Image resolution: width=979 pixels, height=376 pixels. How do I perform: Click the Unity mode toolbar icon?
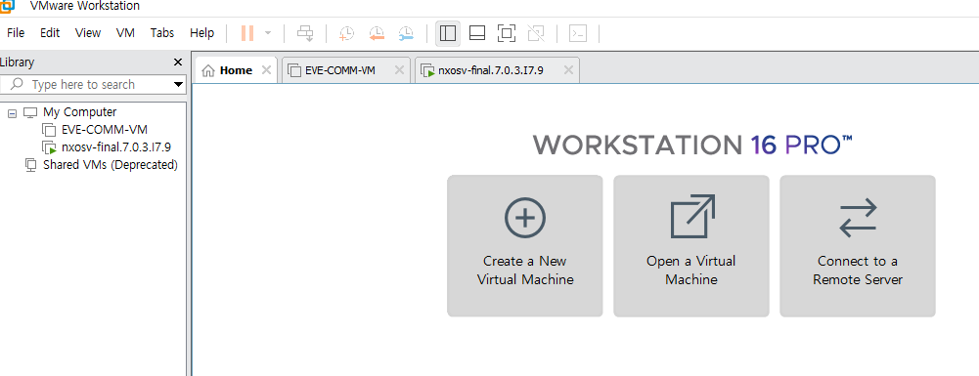pos(536,33)
